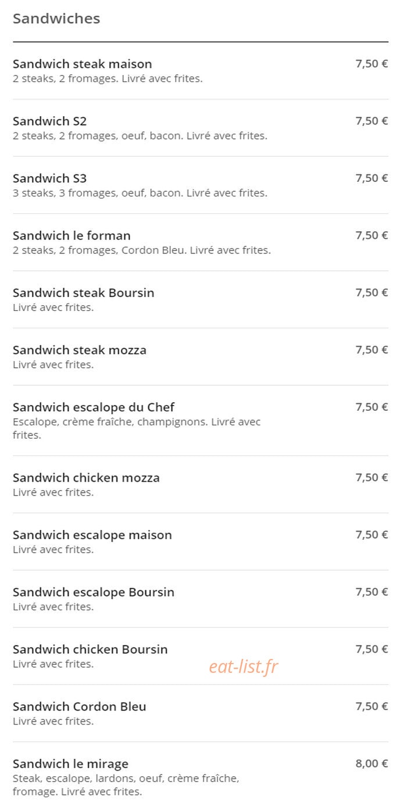The width and height of the screenshot is (407, 810).
Task: Select Sandwich le forman
Action: tap(200, 242)
